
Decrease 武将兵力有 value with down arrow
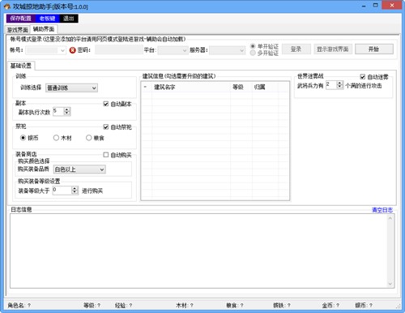click(x=339, y=87)
